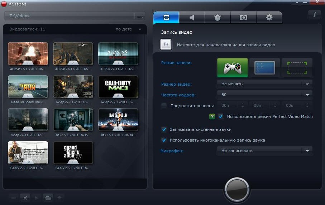325x205 pixels.
Task: Select video thumbnail 5 iw5sp
Action: [73, 87]
